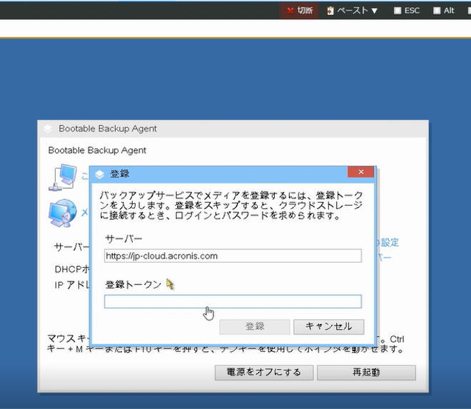The height and width of the screenshot is (409, 471).
Task: Click the local computer management icon
Action: pyautogui.click(x=63, y=177)
